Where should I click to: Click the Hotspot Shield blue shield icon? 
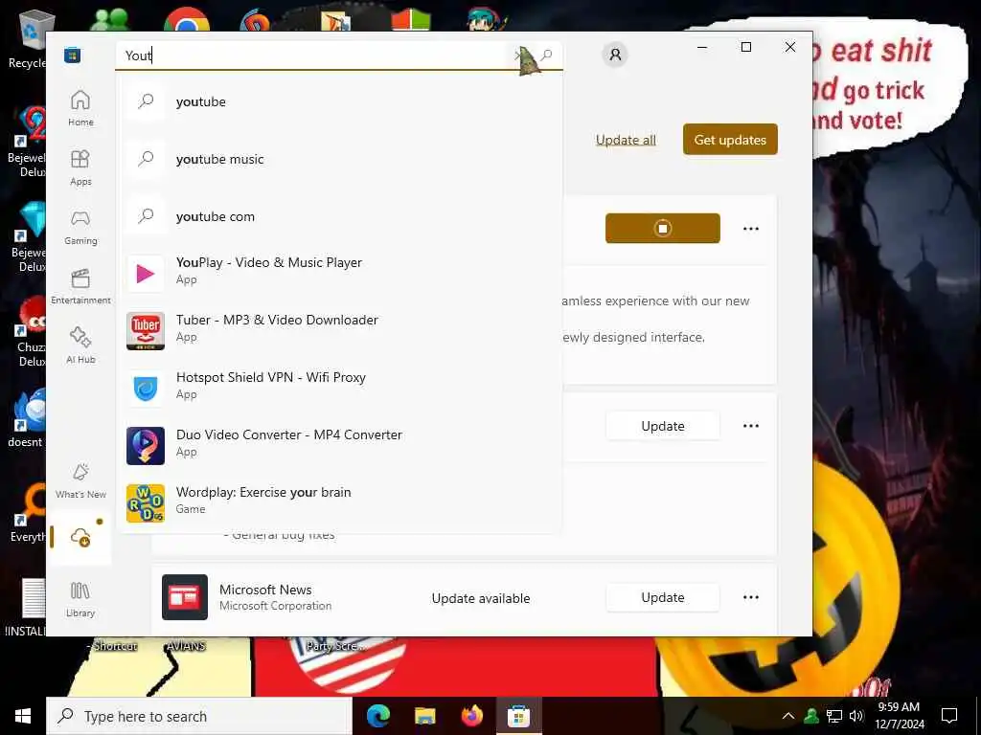coord(146,389)
